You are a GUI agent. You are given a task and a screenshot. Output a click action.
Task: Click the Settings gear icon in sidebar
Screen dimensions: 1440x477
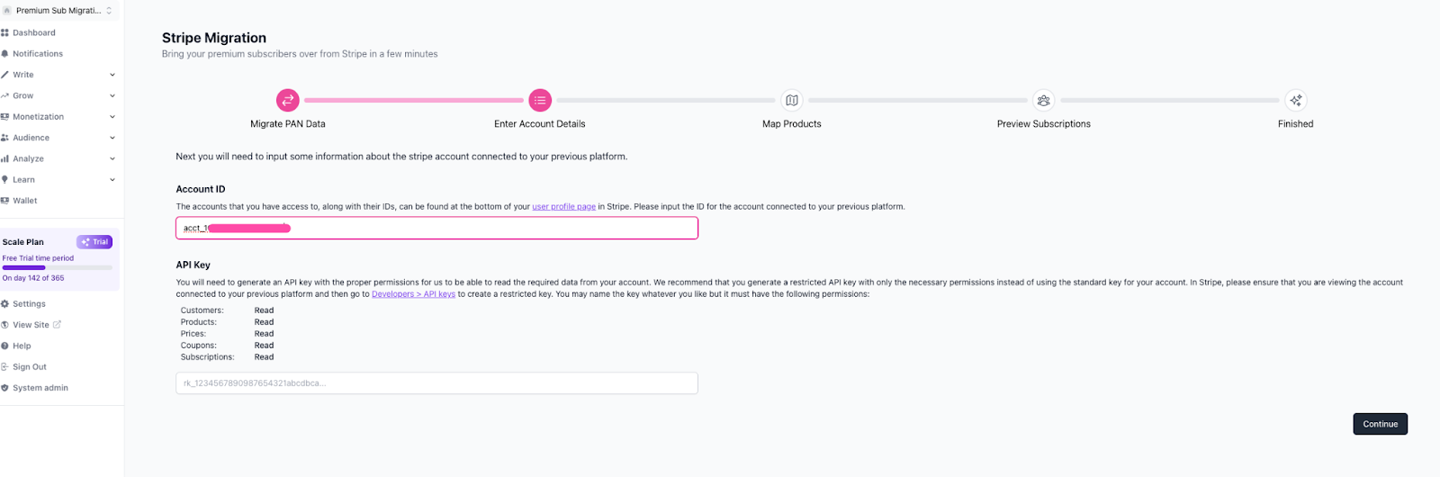click(x=4, y=304)
